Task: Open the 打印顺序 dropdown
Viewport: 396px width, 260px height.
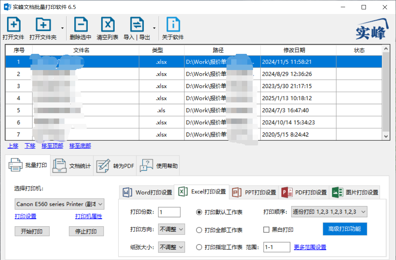Action: (x=329, y=212)
